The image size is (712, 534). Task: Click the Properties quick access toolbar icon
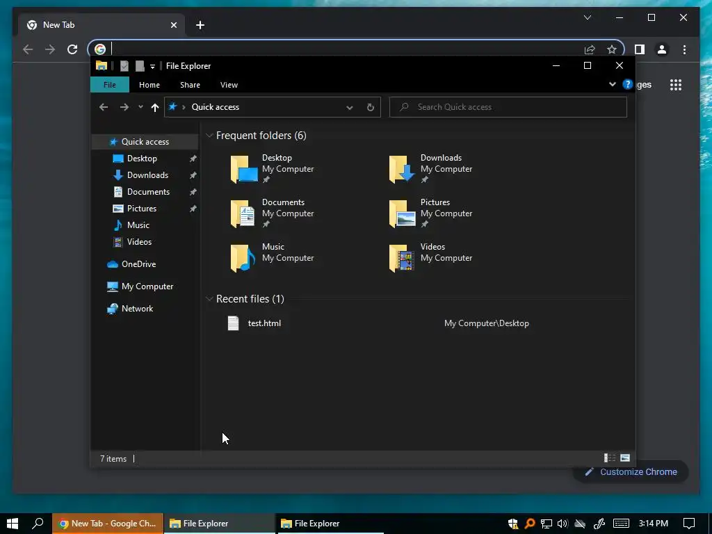(x=124, y=66)
